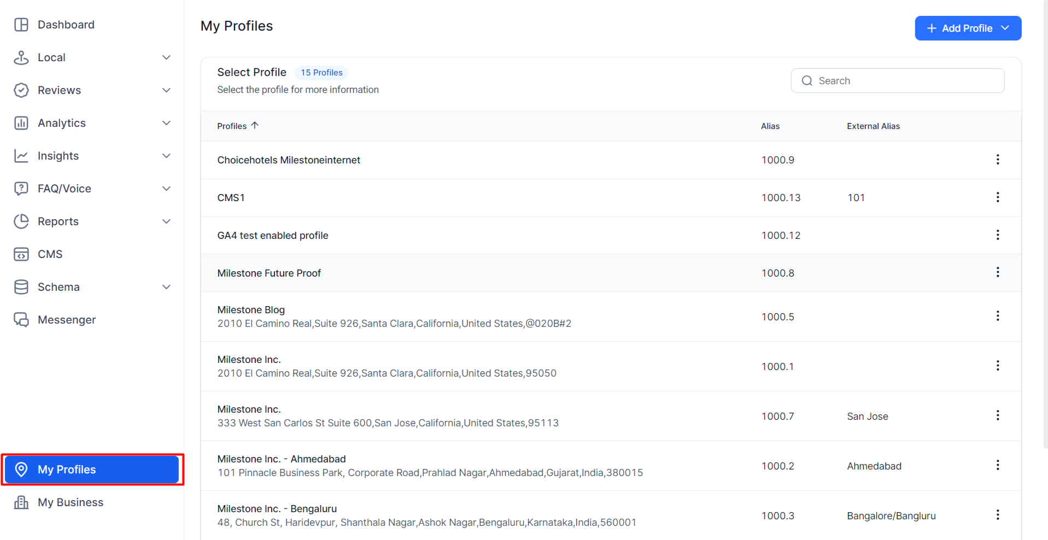
Task: Select the Analytics sidebar label
Action: pyautogui.click(x=62, y=123)
